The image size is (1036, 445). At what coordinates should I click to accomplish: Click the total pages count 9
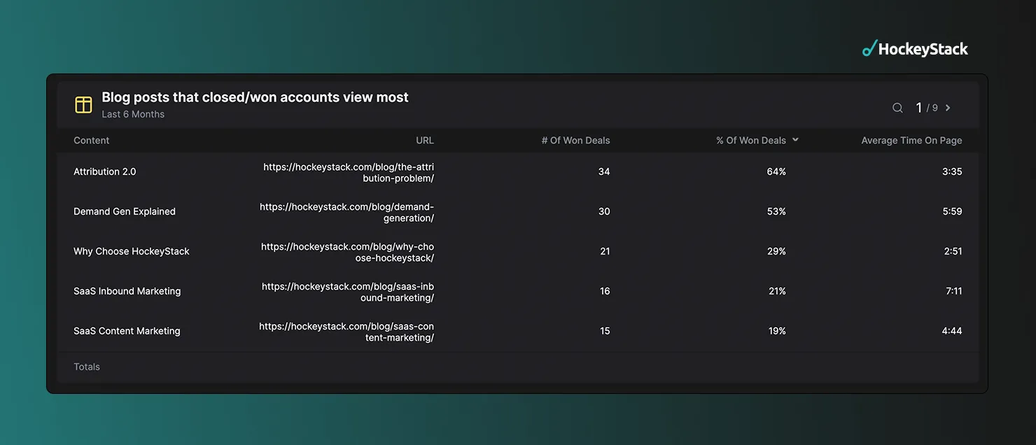tap(935, 108)
